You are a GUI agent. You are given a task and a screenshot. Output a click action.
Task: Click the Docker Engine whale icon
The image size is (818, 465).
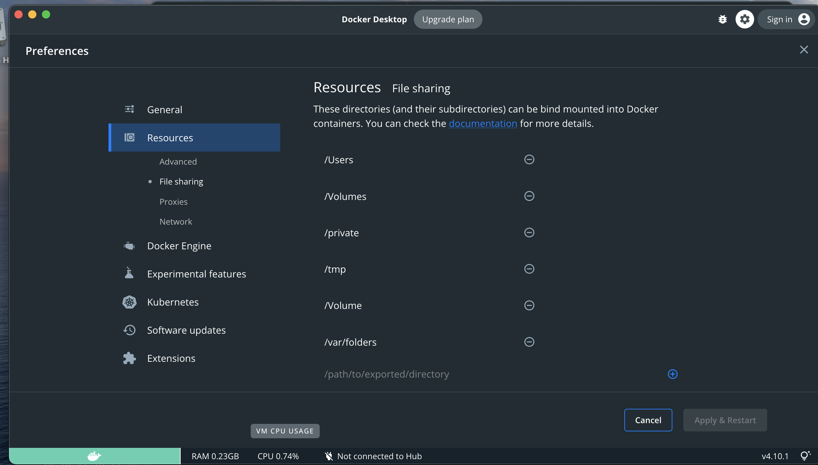129,246
